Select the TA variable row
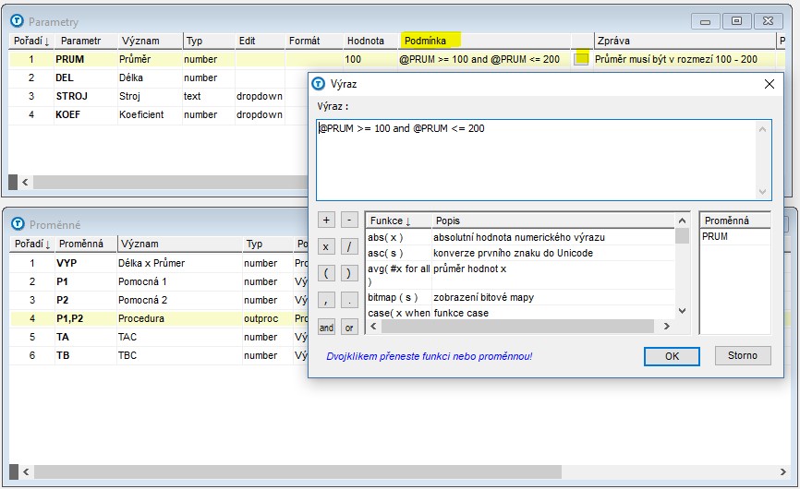 click(x=158, y=337)
